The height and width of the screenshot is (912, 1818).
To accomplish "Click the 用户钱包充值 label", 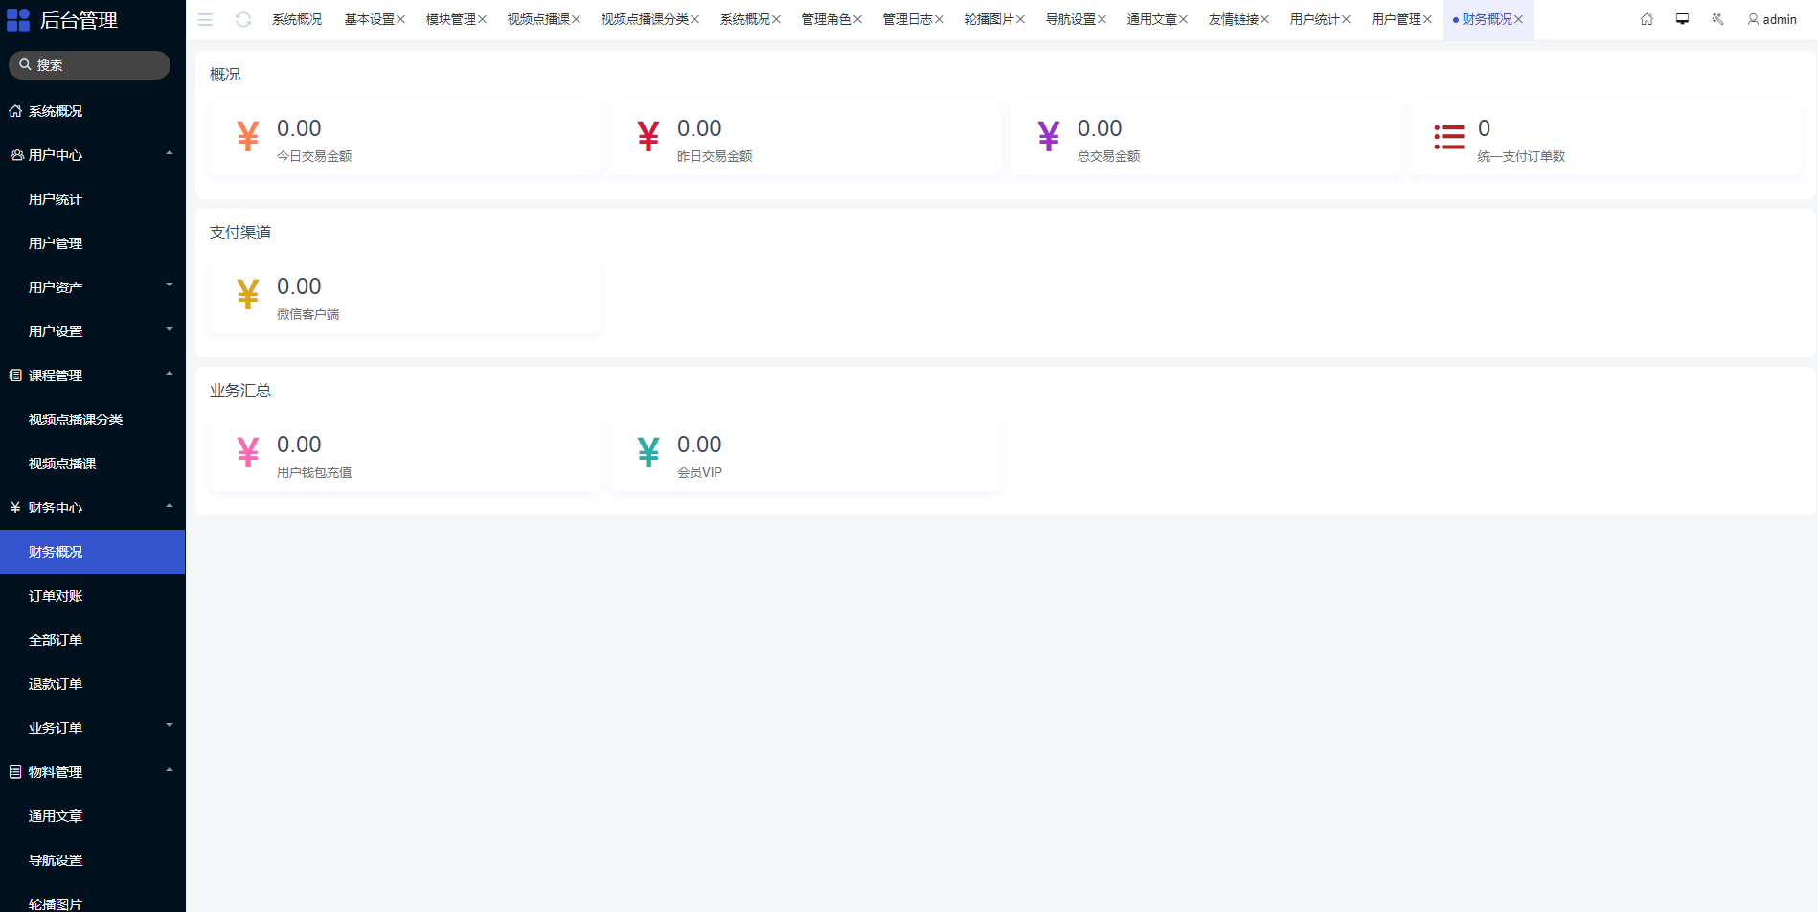I will click(314, 472).
